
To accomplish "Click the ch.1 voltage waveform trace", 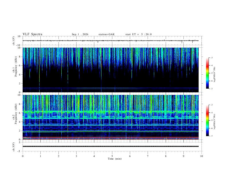I will point(110,41).
